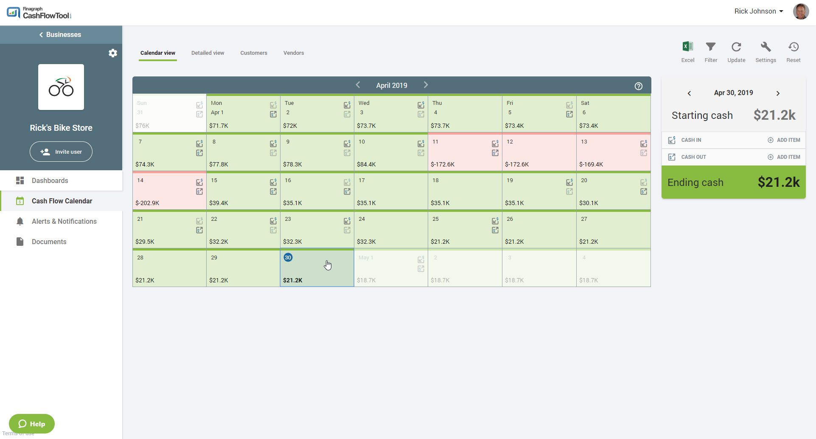The image size is (816, 439).
Task: Click cash-out icon on April 21
Action: pyautogui.click(x=199, y=230)
